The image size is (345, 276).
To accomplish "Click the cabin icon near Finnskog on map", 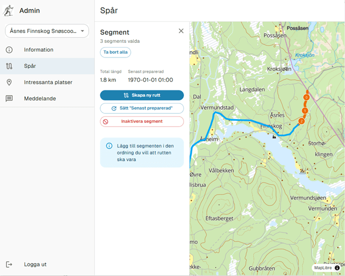I will click(274, 136).
